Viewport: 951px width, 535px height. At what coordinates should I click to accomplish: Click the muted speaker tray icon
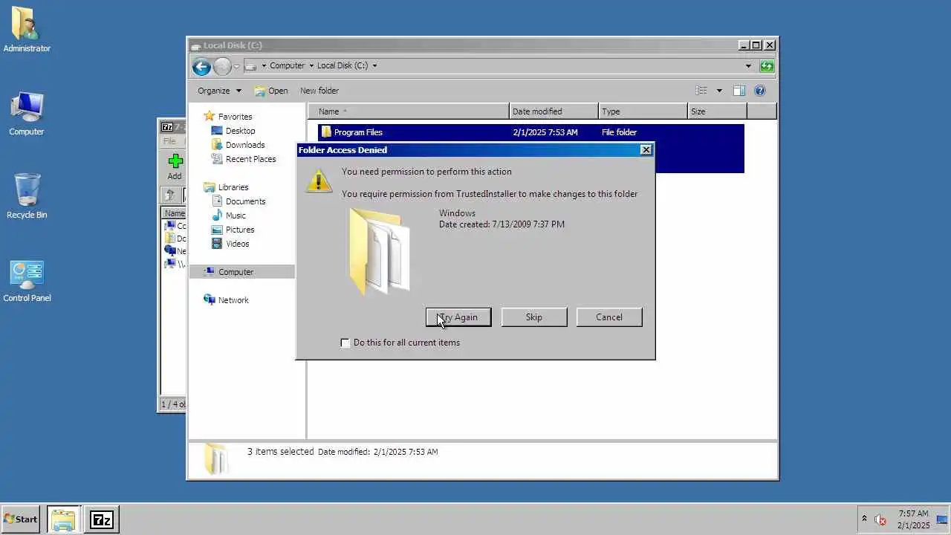(x=880, y=519)
